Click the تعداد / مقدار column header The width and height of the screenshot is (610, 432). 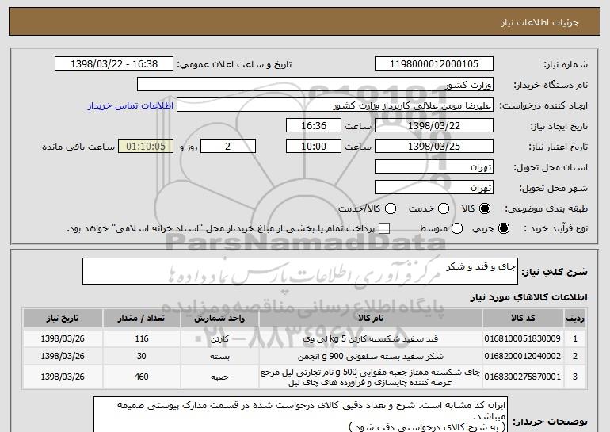142,319
